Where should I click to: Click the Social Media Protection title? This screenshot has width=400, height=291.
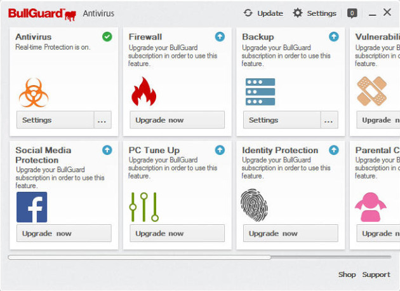[43, 155]
